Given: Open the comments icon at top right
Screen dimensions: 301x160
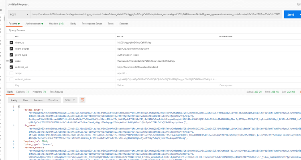Looking at the screenshot, I should point(299,4).
